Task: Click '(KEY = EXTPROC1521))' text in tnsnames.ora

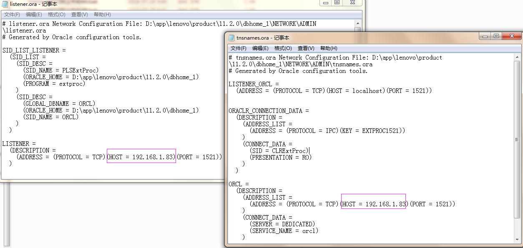Action: pos(372,131)
